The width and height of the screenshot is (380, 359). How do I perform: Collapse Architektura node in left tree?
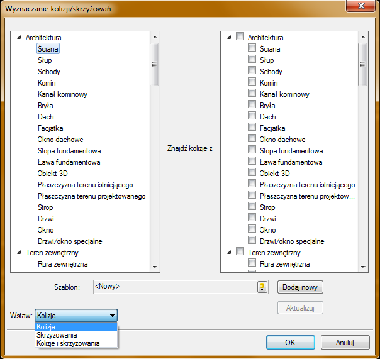[x=19, y=38]
